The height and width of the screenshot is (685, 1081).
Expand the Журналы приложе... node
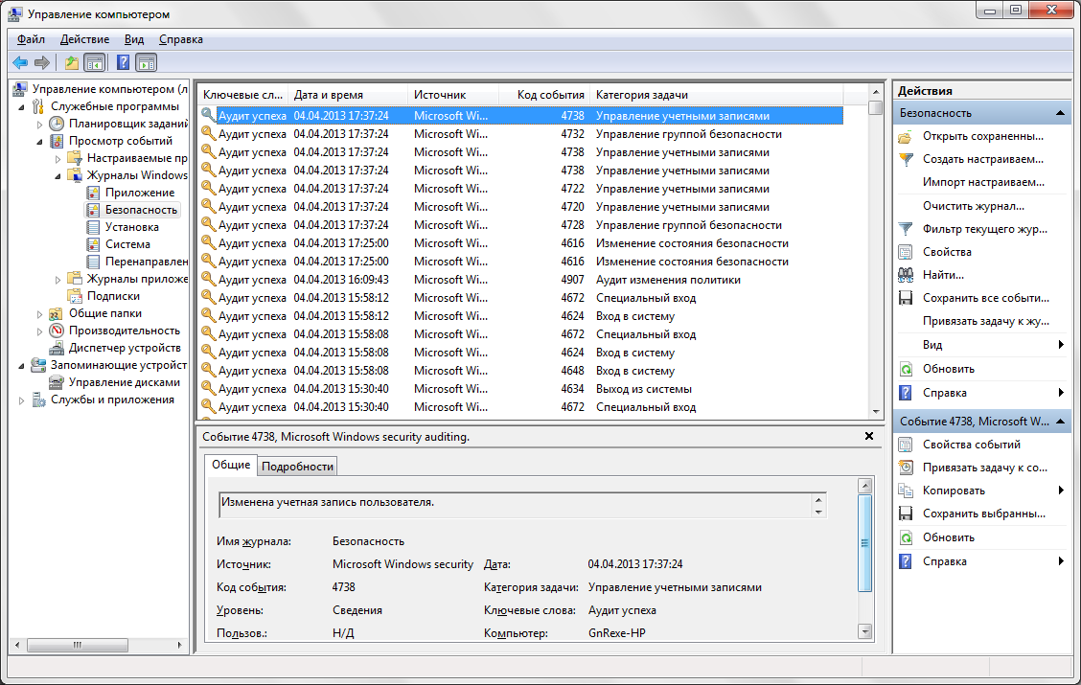(x=57, y=279)
